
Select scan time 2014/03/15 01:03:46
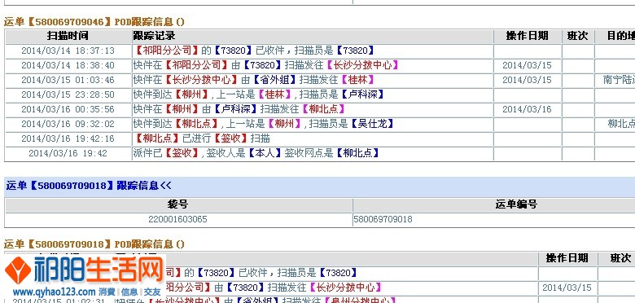pos(68,80)
